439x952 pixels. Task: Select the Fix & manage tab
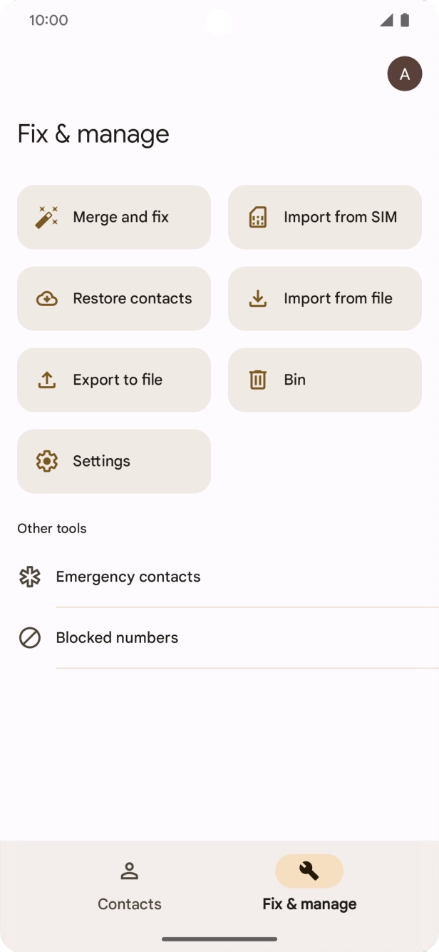309,885
